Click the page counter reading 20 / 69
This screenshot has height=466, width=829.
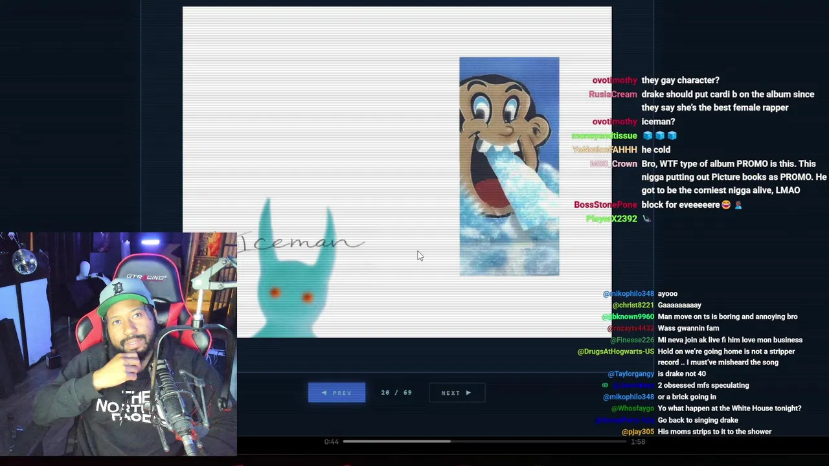(396, 393)
